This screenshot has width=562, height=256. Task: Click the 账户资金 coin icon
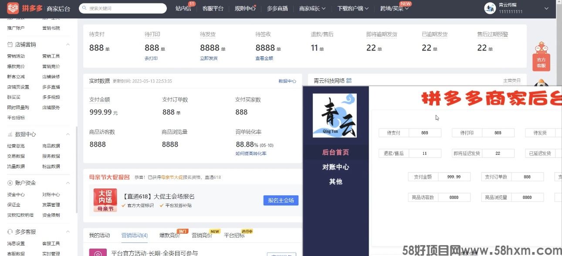point(10,183)
